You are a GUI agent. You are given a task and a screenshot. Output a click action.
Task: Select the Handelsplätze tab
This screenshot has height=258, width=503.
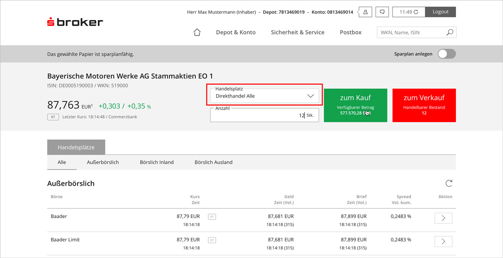click(76, 147)
